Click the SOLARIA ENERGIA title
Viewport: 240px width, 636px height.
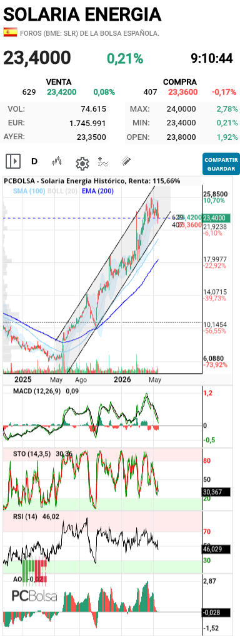[x=82, y=14]
